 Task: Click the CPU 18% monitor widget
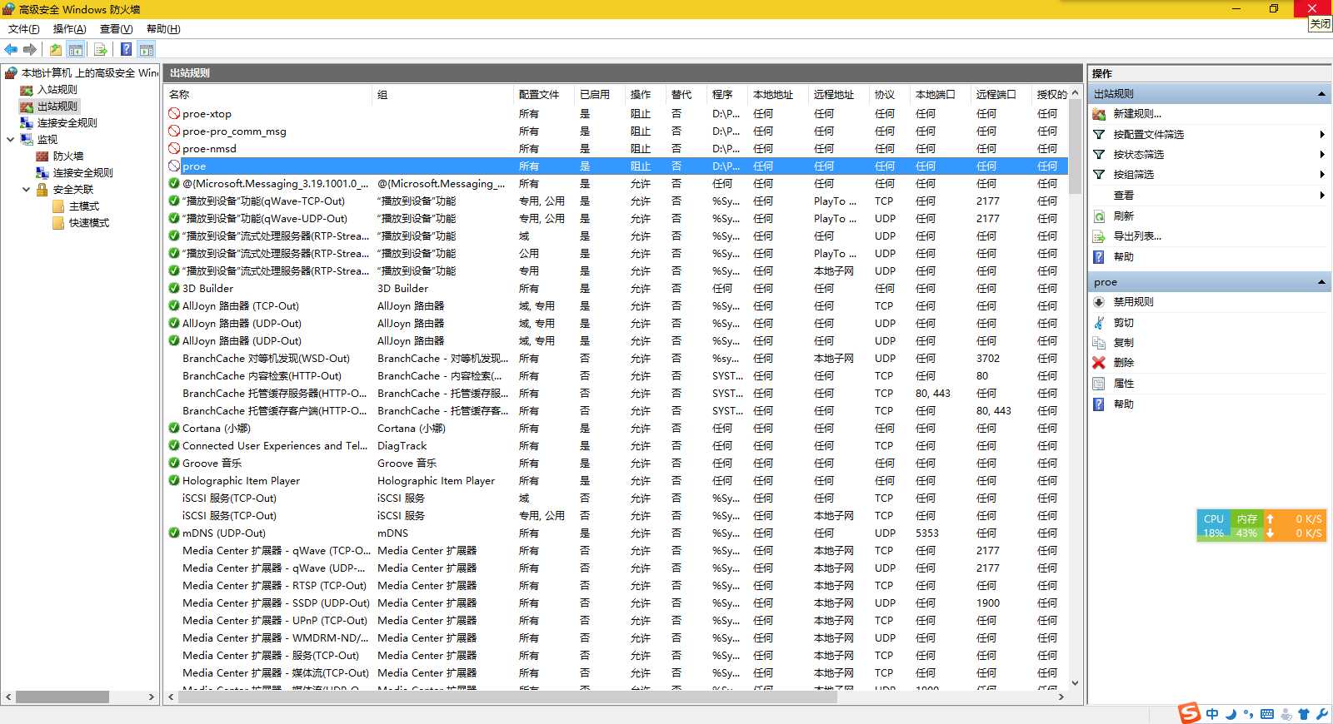pos(1214,526)
